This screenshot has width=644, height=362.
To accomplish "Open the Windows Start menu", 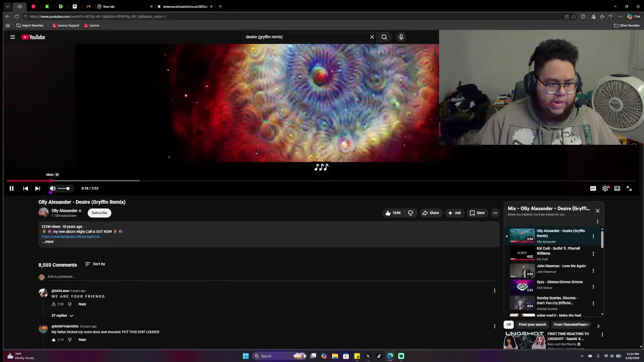I will pos(246,356).
